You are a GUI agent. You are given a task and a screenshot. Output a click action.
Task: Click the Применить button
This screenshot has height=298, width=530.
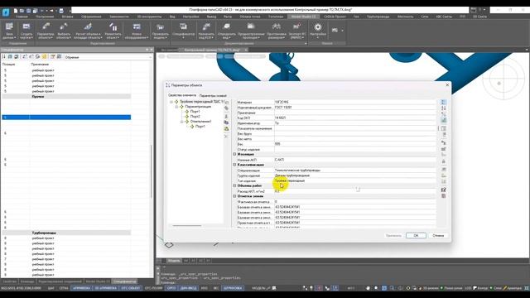[x=393, y=235]
